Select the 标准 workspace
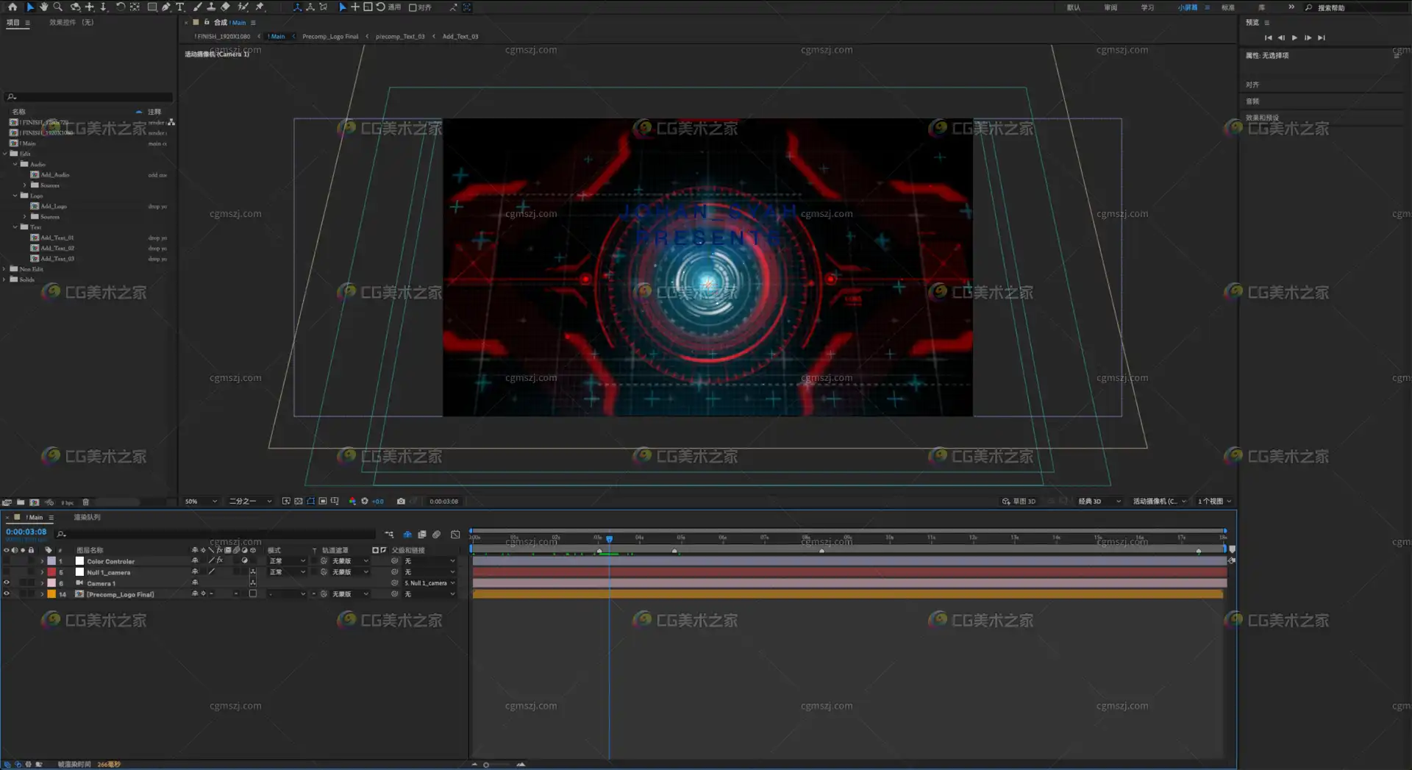The height and width of the screenshot is (770, 1412). point(1228,7)
